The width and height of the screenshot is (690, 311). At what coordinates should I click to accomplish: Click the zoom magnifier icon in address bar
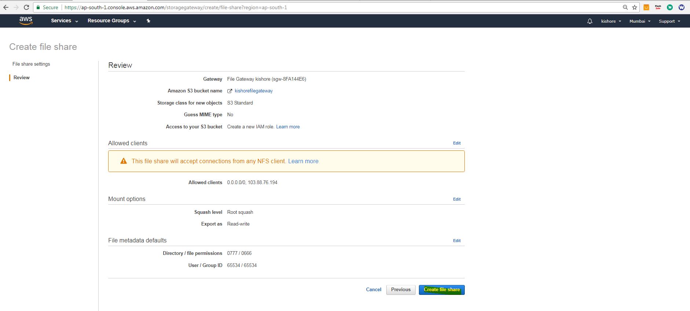pyautogui.click(x=625, y=7)
